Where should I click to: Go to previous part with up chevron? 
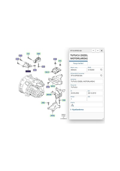[93, 51]
